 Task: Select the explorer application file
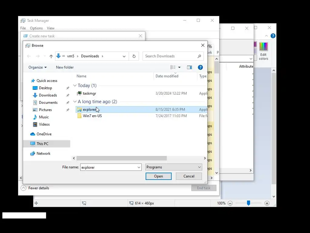click(x=141, y=110)
